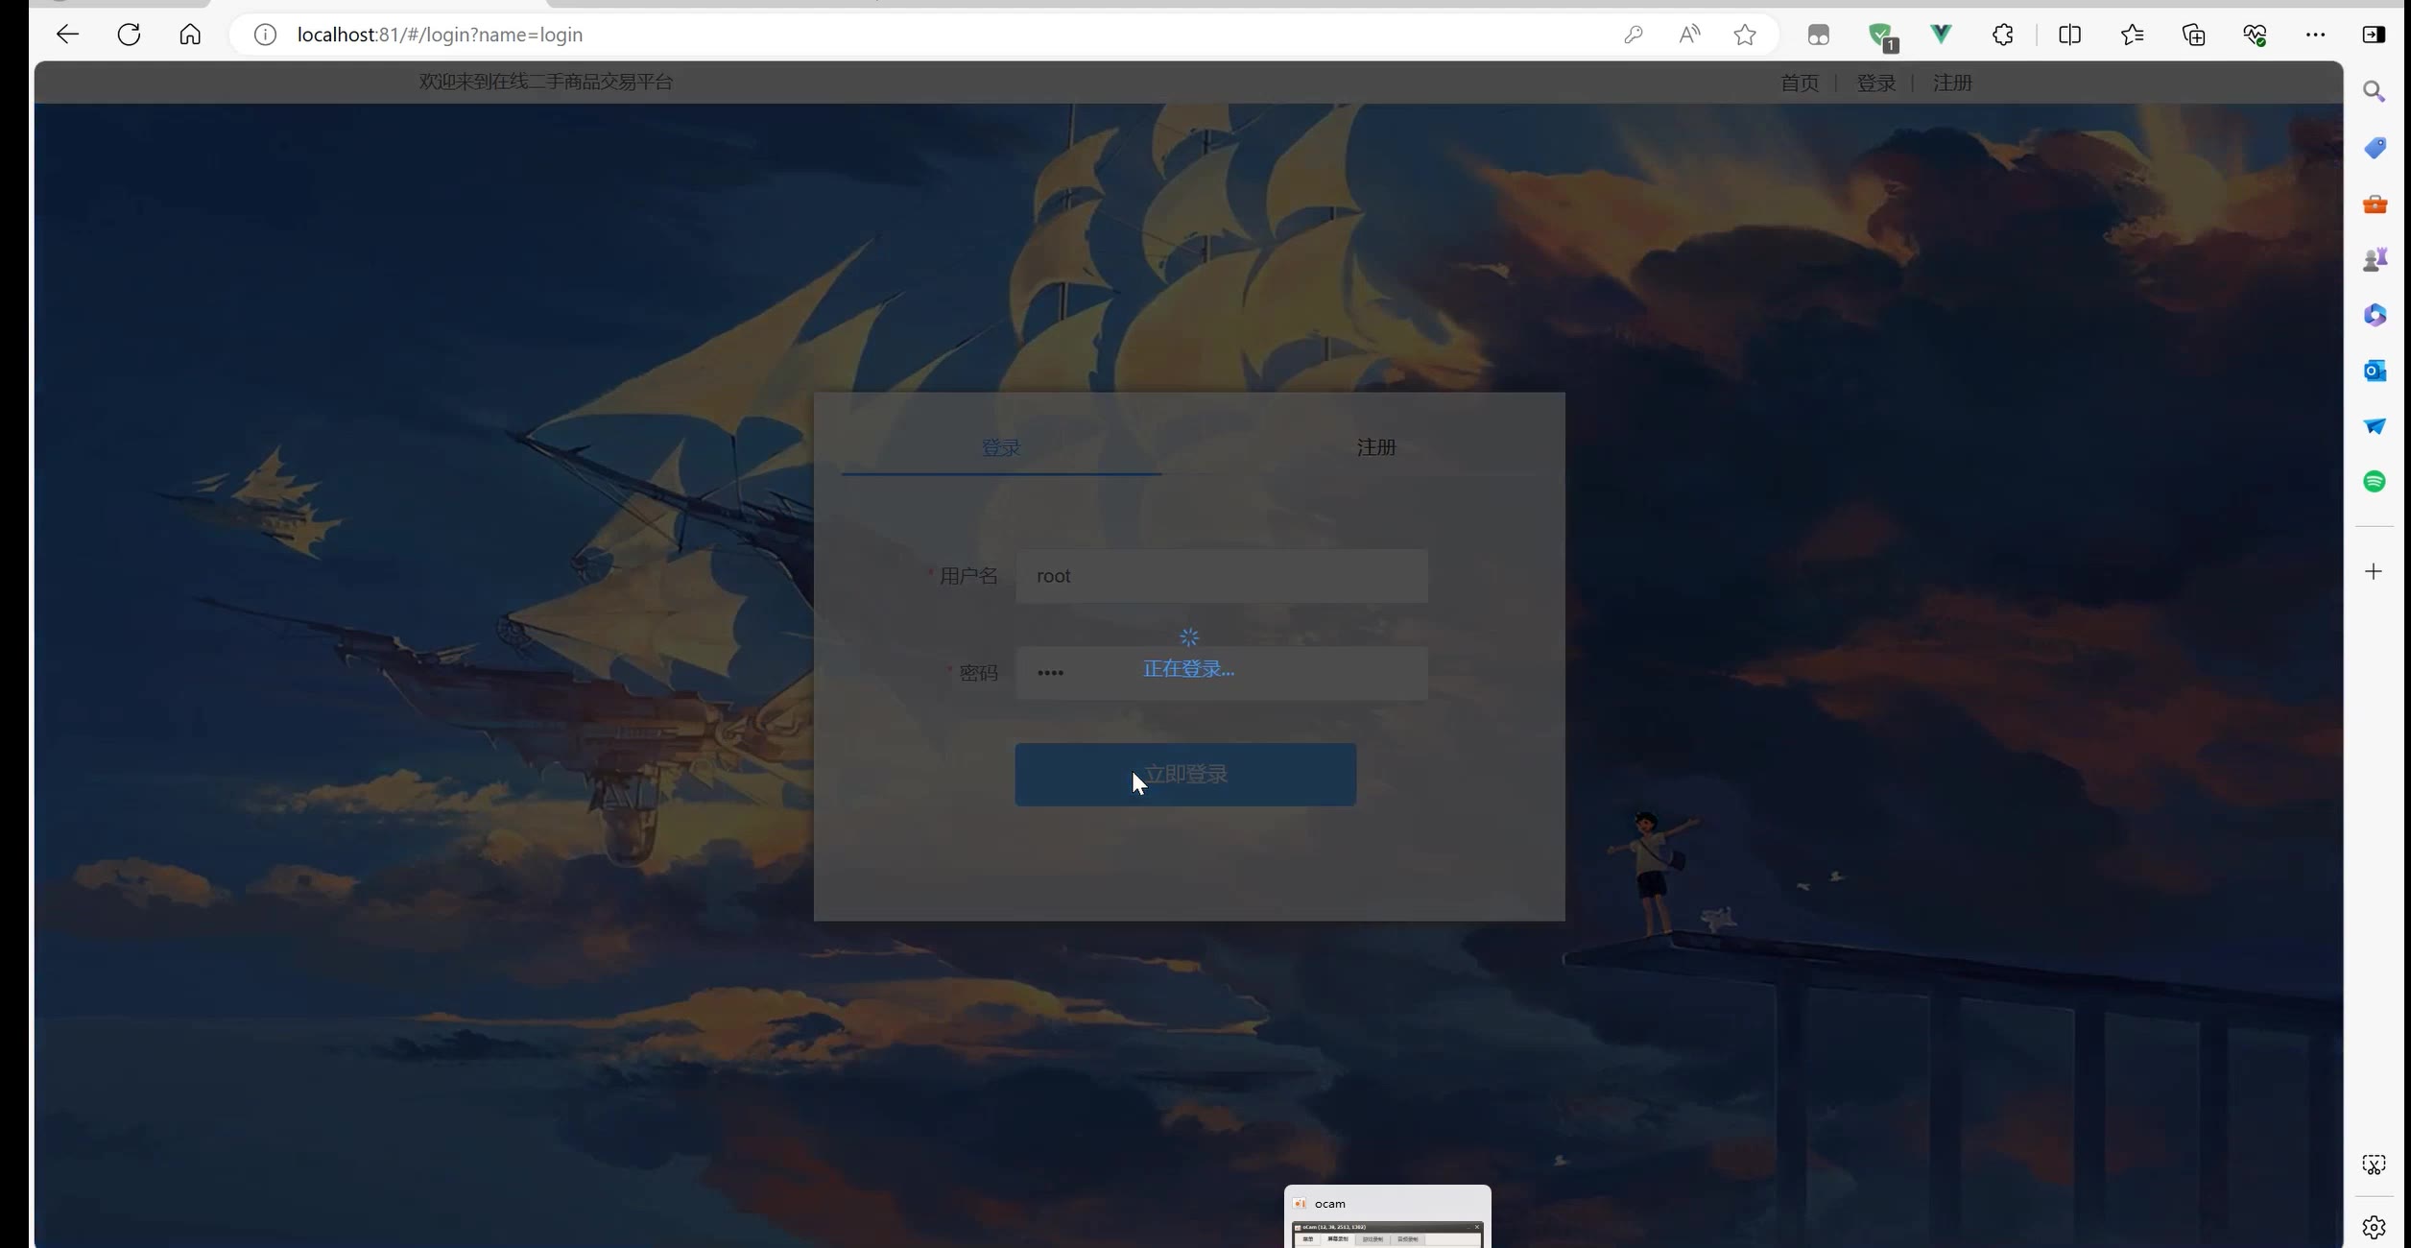Add this page to favorites star
Screen dimensions: 2411x1248
[x=1745, y=35]
